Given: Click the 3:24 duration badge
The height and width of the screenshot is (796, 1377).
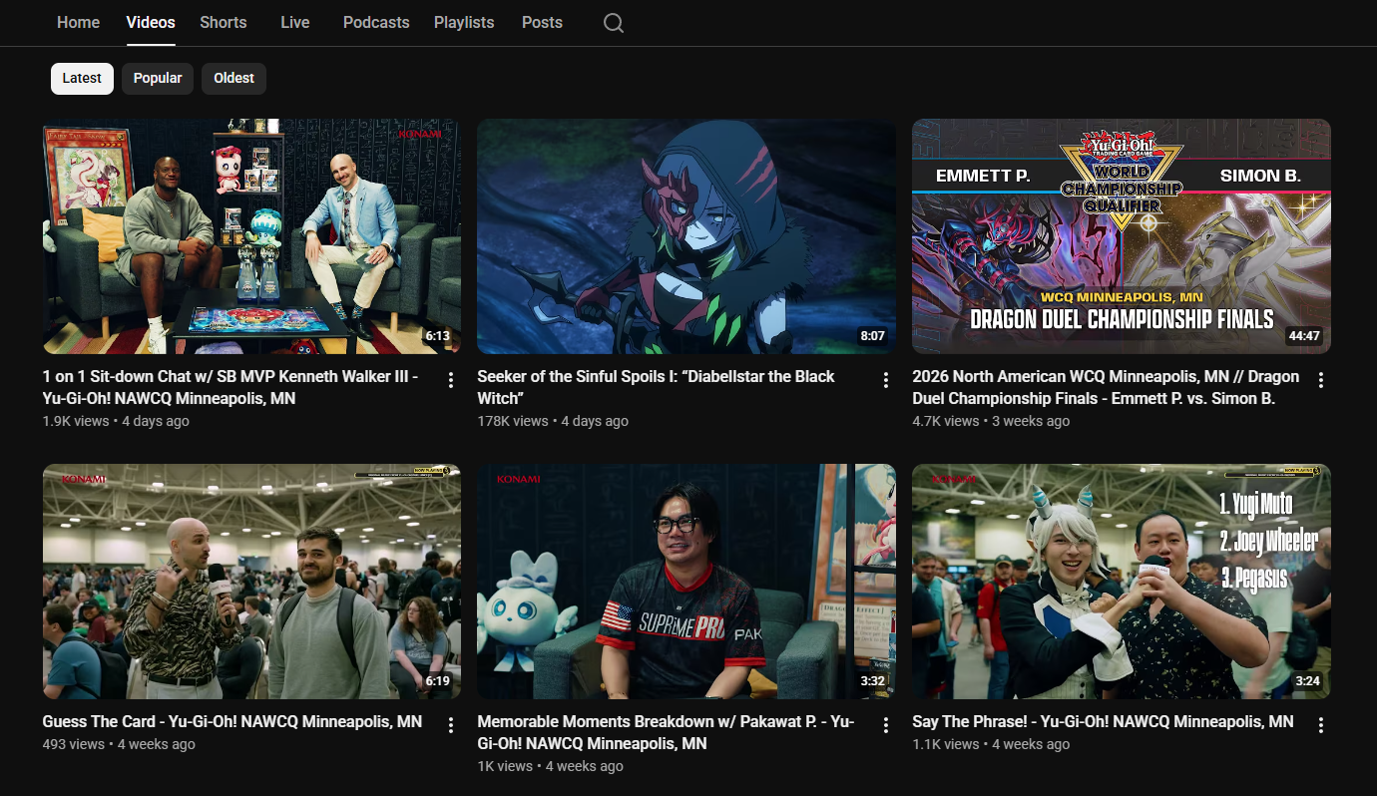Looking at the screenshot, I should click(1307, 681).
